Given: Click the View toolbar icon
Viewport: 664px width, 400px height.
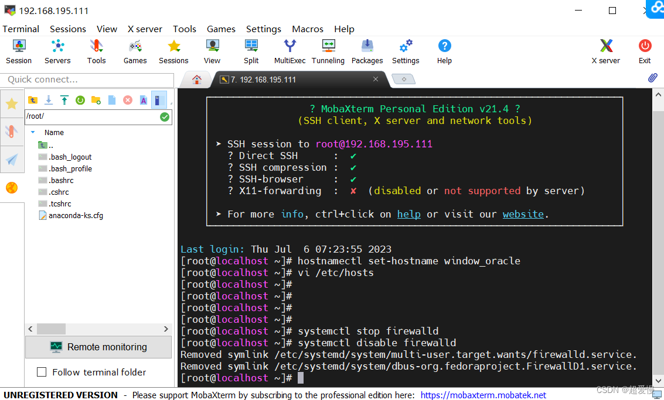Looking at the screenshot, I should 212,51.
